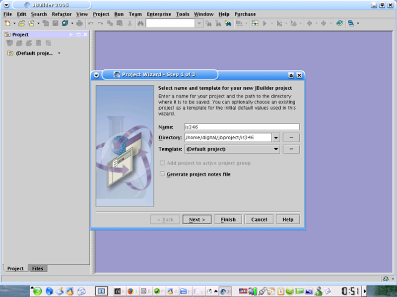
Task: Open the Enterprise menu
Action: [x=159, y=14]
